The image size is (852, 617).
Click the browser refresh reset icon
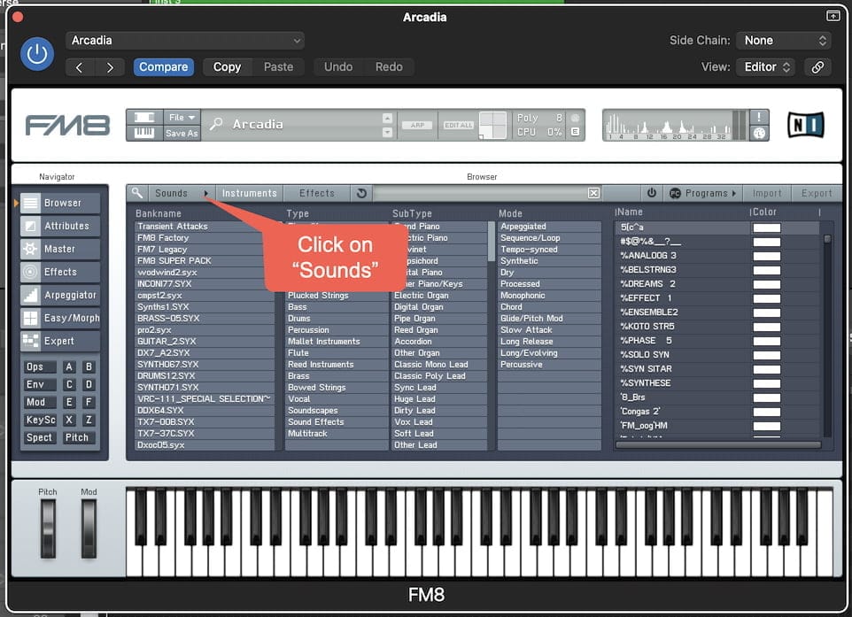[x=360, y=193]
